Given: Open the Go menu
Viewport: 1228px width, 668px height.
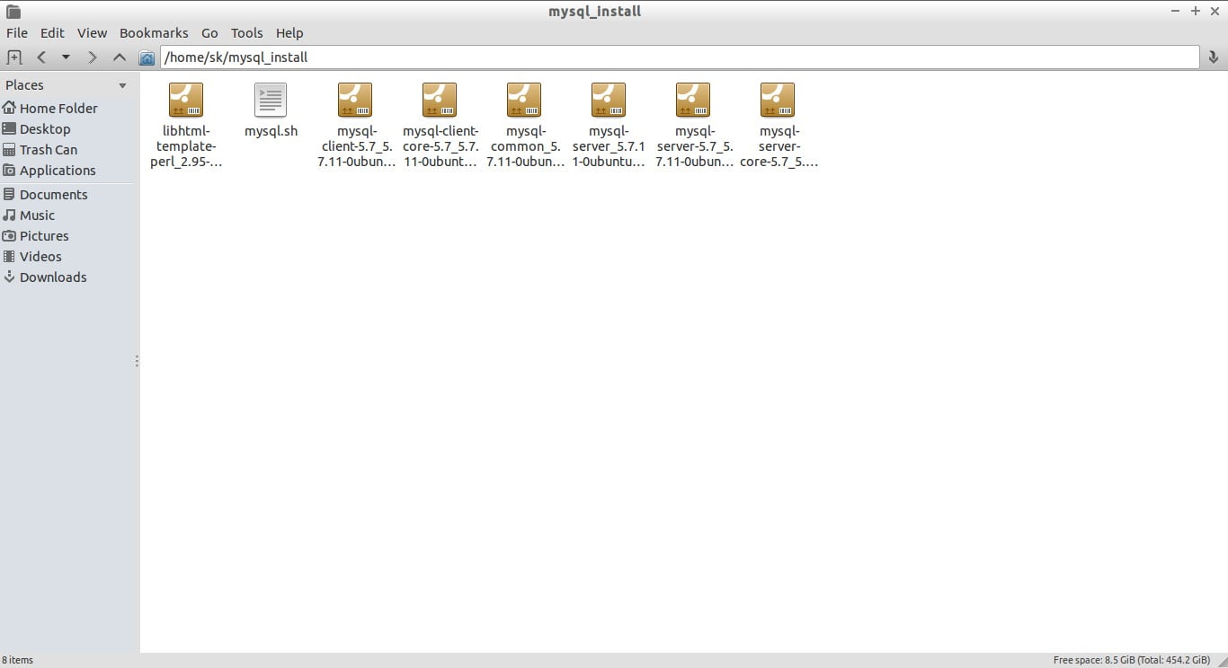Looking at the screenshot, I should pyautogui.click(x=209, y=32).
